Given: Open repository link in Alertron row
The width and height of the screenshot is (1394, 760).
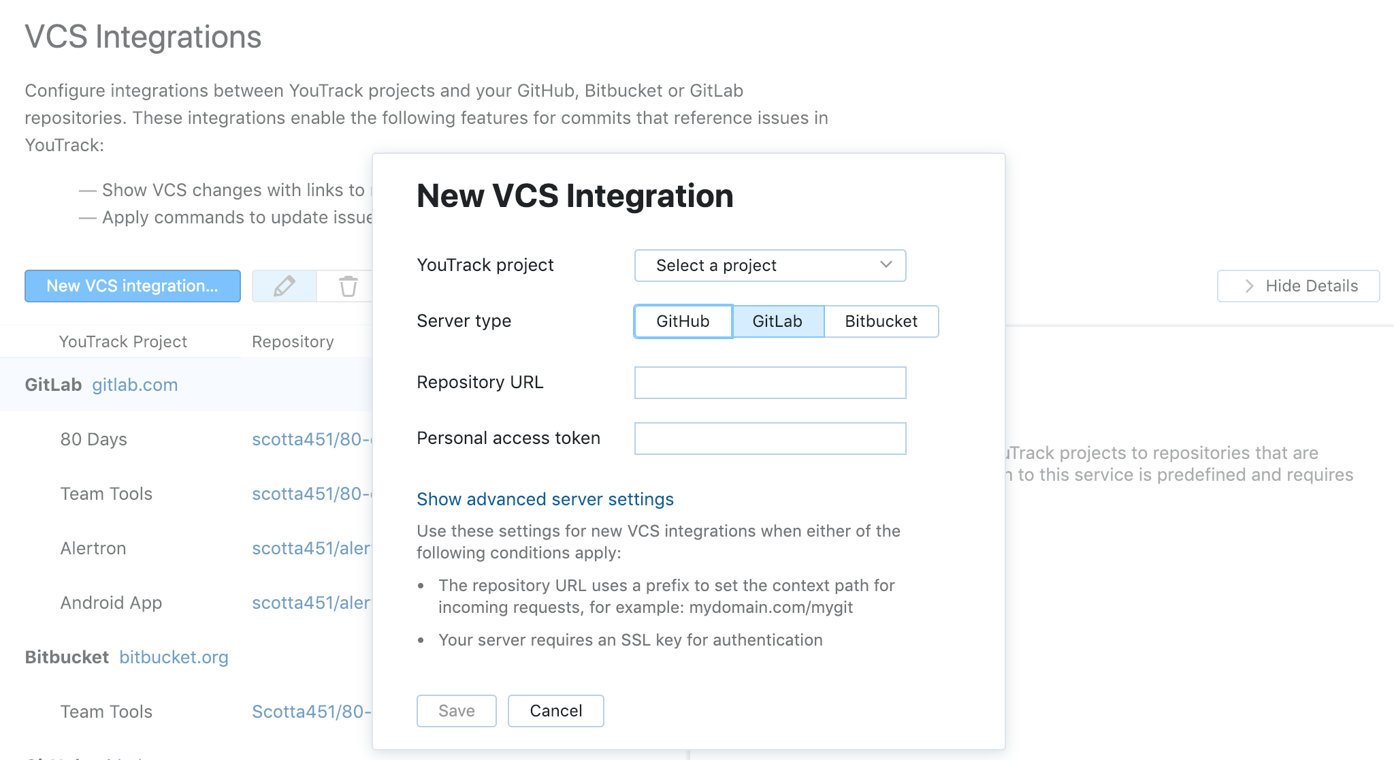Looking at the screenshot, I should coord(312,548).
